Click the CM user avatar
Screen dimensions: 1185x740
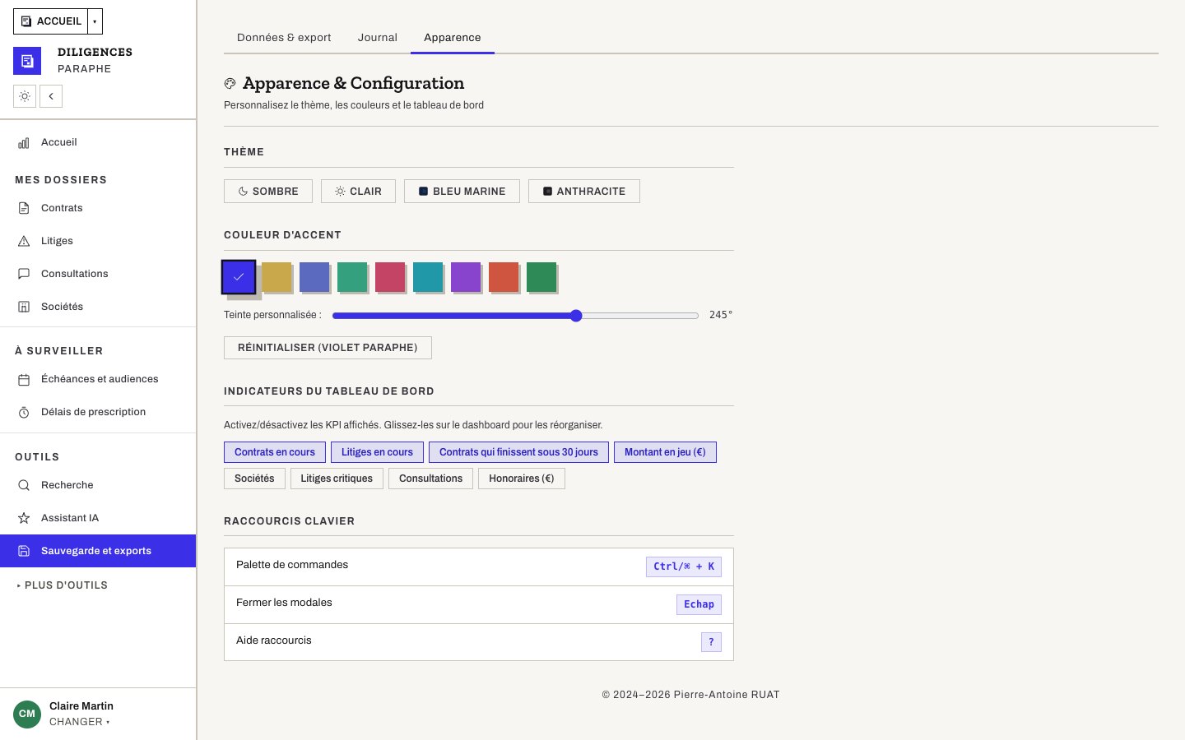27,714
